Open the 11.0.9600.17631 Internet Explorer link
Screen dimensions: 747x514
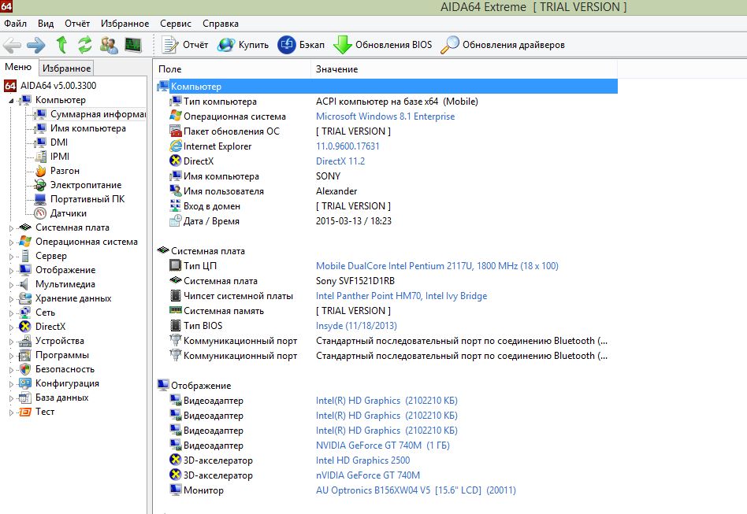[347, 146]
